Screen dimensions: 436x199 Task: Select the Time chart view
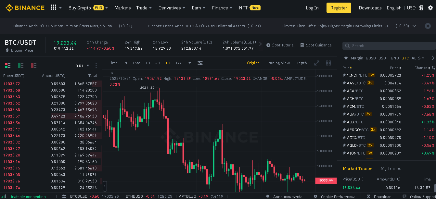tap(113, 63)
